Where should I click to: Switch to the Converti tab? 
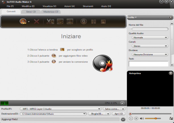coord(11,12)
